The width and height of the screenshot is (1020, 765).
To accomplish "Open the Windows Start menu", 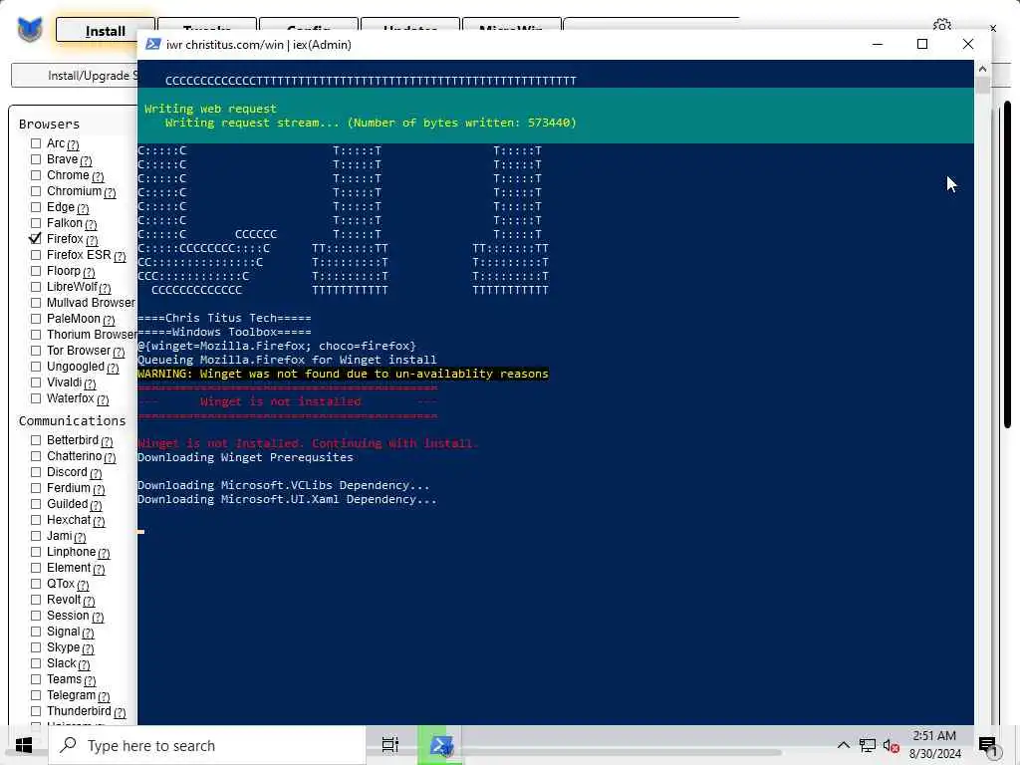I will [x=24, y=745].
